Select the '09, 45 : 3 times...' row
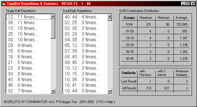This screenshot has height=107, width=197. pos(85,62)
